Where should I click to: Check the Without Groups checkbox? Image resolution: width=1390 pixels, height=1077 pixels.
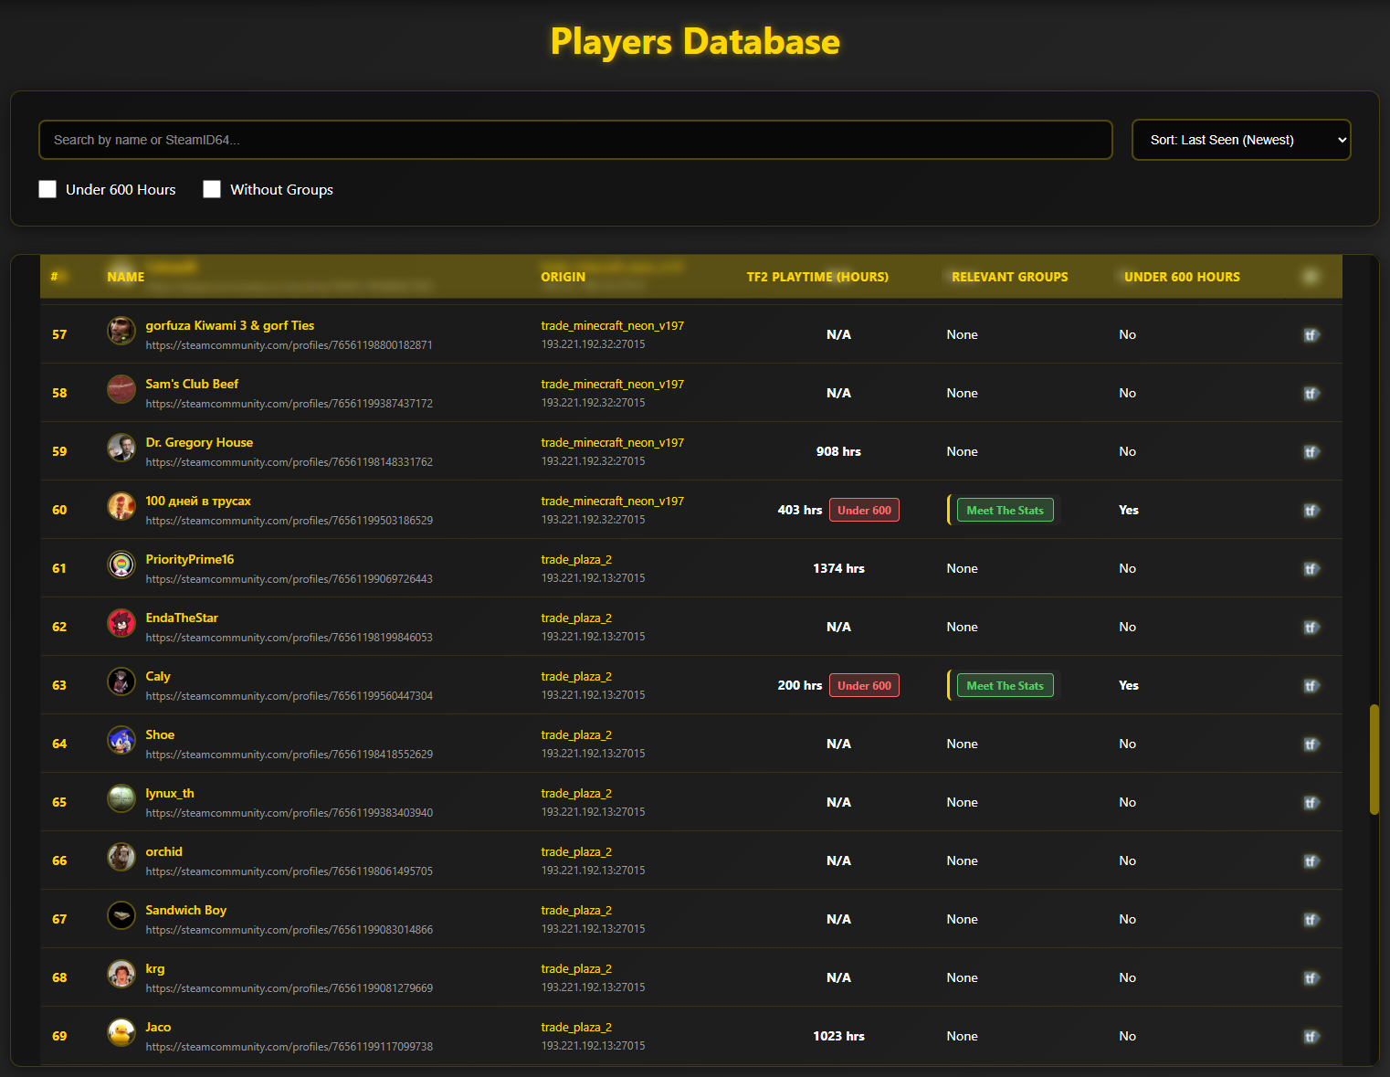click(x=212, y=189)
